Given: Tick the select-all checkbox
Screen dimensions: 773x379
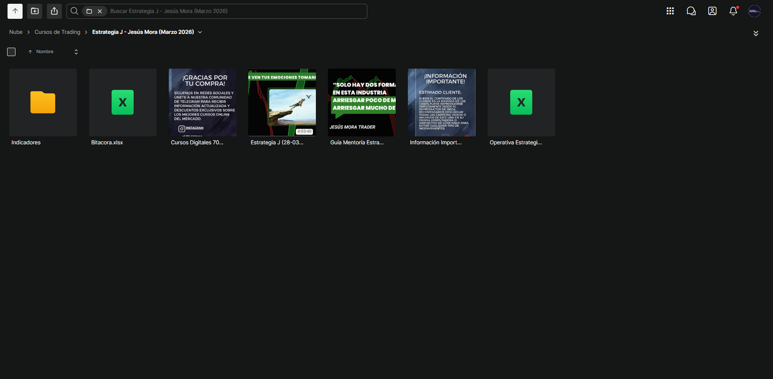Looking at the screenshot, I should point(11,52).
